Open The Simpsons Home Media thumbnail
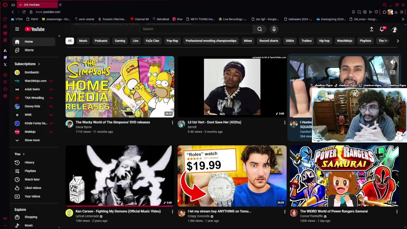 pos(120,87)
